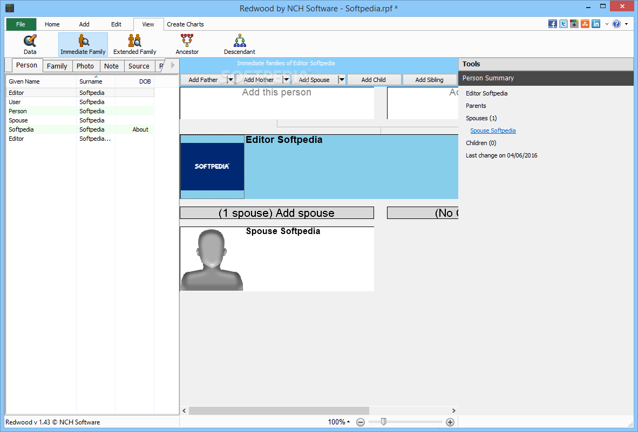Open the File menu

pyautogui.click(x=21, y=24)
